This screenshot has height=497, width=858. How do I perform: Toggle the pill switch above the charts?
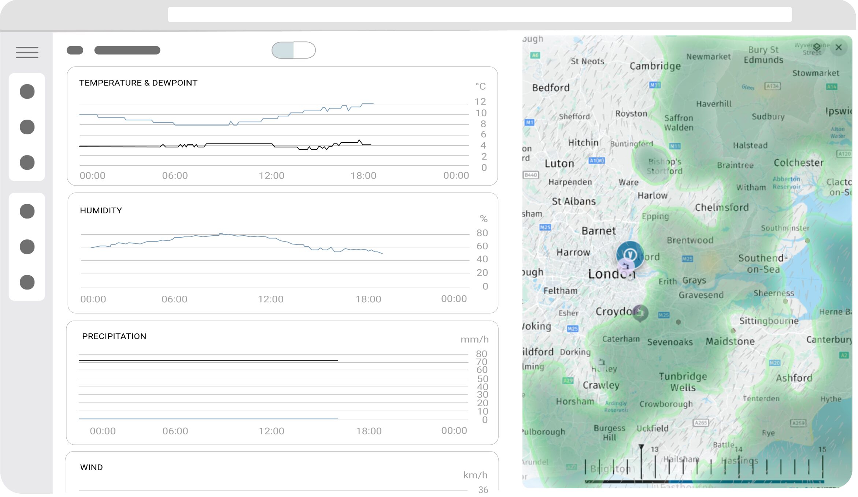(x=293, y=50)
